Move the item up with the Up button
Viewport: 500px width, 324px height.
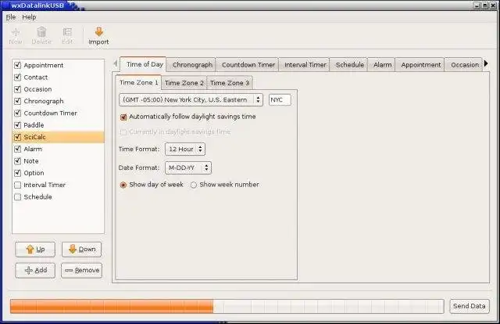(x=35, y=249)
